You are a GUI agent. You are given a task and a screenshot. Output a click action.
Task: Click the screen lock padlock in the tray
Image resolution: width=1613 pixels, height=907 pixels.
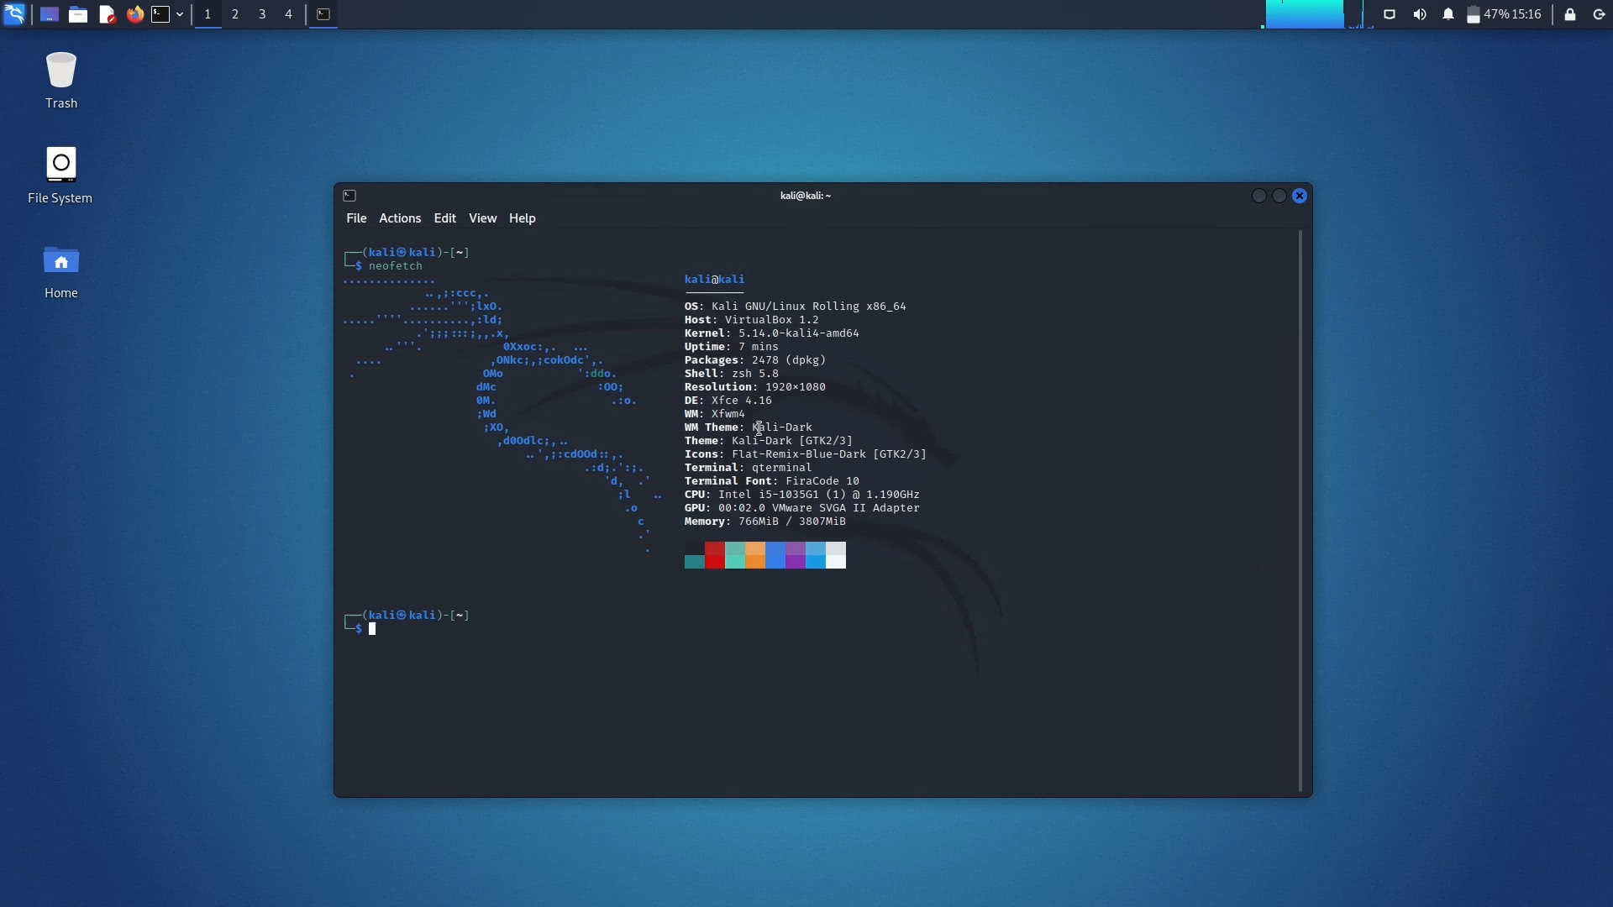coord(1569,13)
